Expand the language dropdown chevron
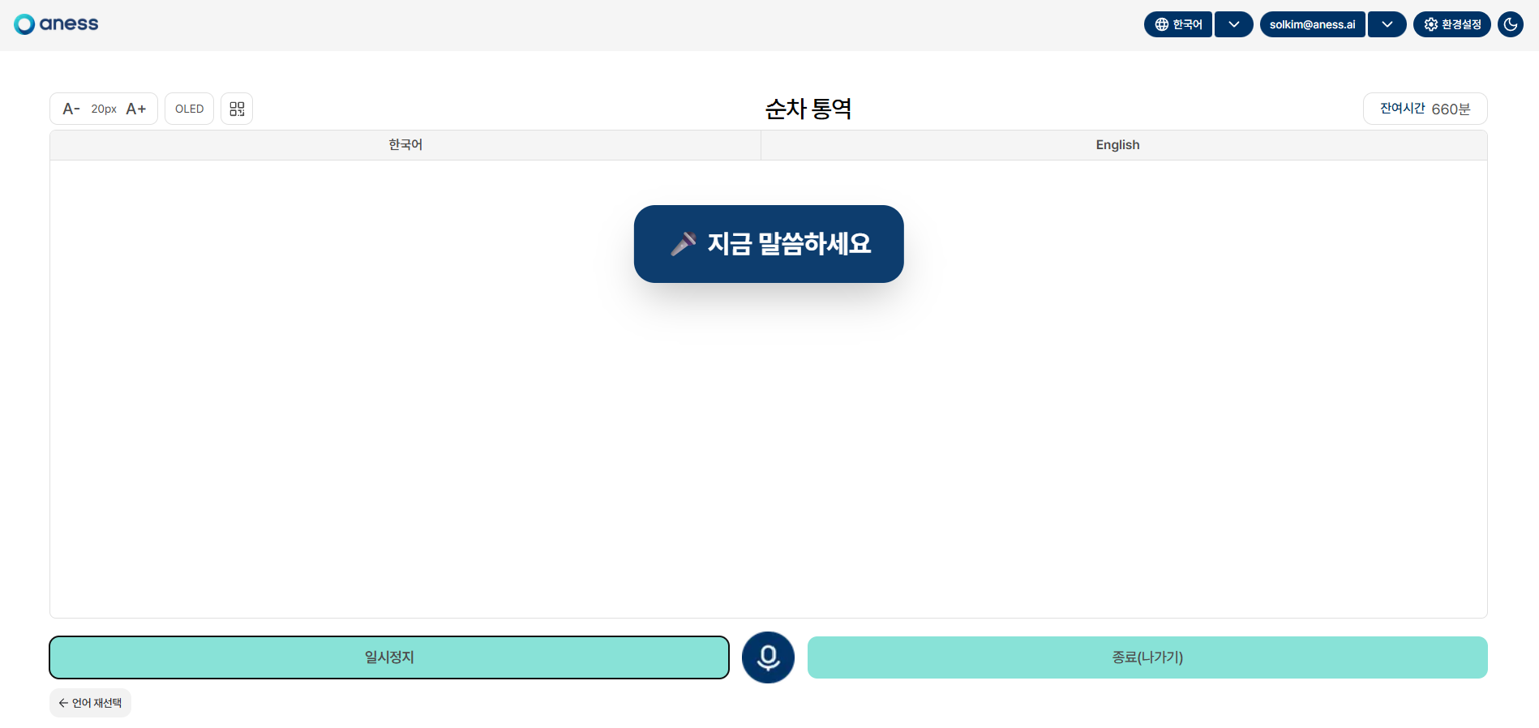Image resolution: width=1539 pixels, height=728 pixels. pos(1234,24)
